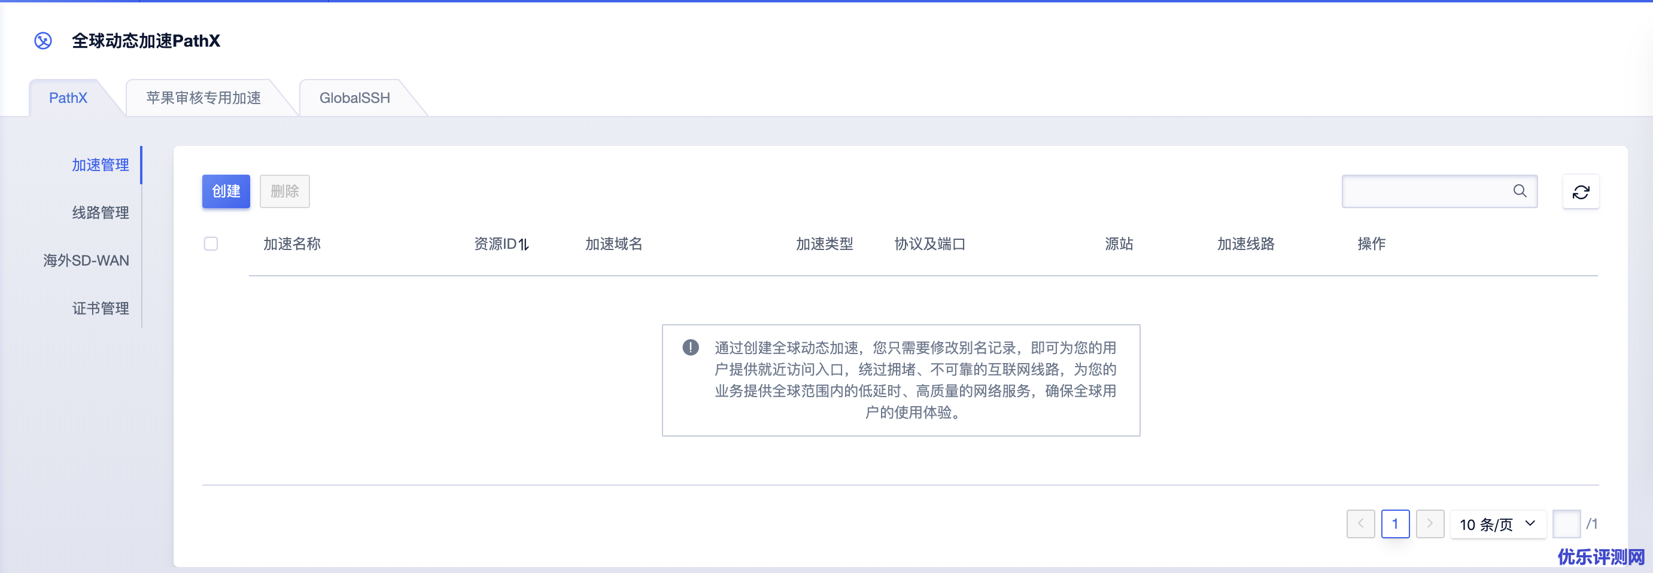This screenshot has height=573, width=1653.
Task: Refresh the acceleration list
Action: (x=1581, y=192)
